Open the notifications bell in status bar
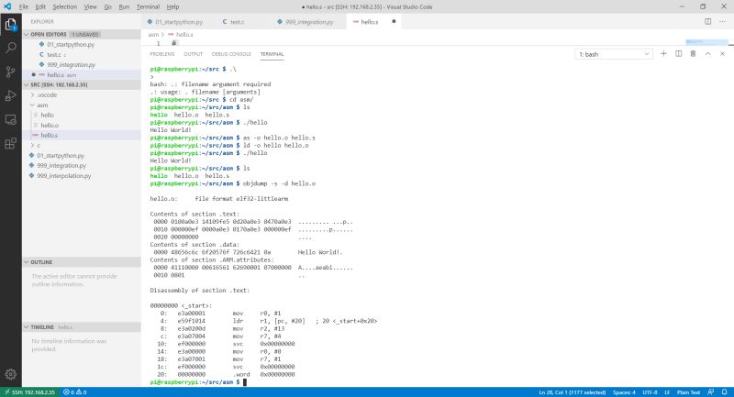The image size is (734, 397). (725, 392)
